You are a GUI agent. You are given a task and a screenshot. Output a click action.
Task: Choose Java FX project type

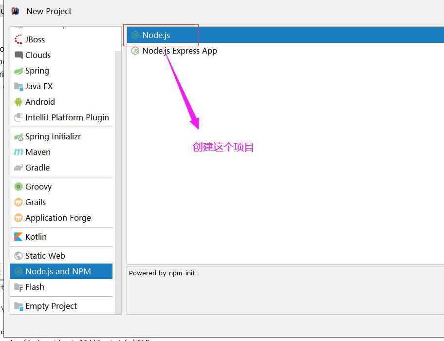(x=39, y=86)
